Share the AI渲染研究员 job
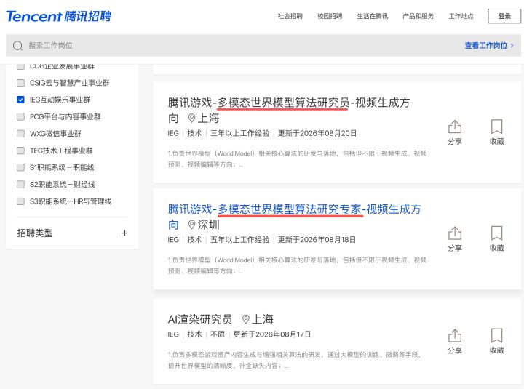 click(454, 341)
